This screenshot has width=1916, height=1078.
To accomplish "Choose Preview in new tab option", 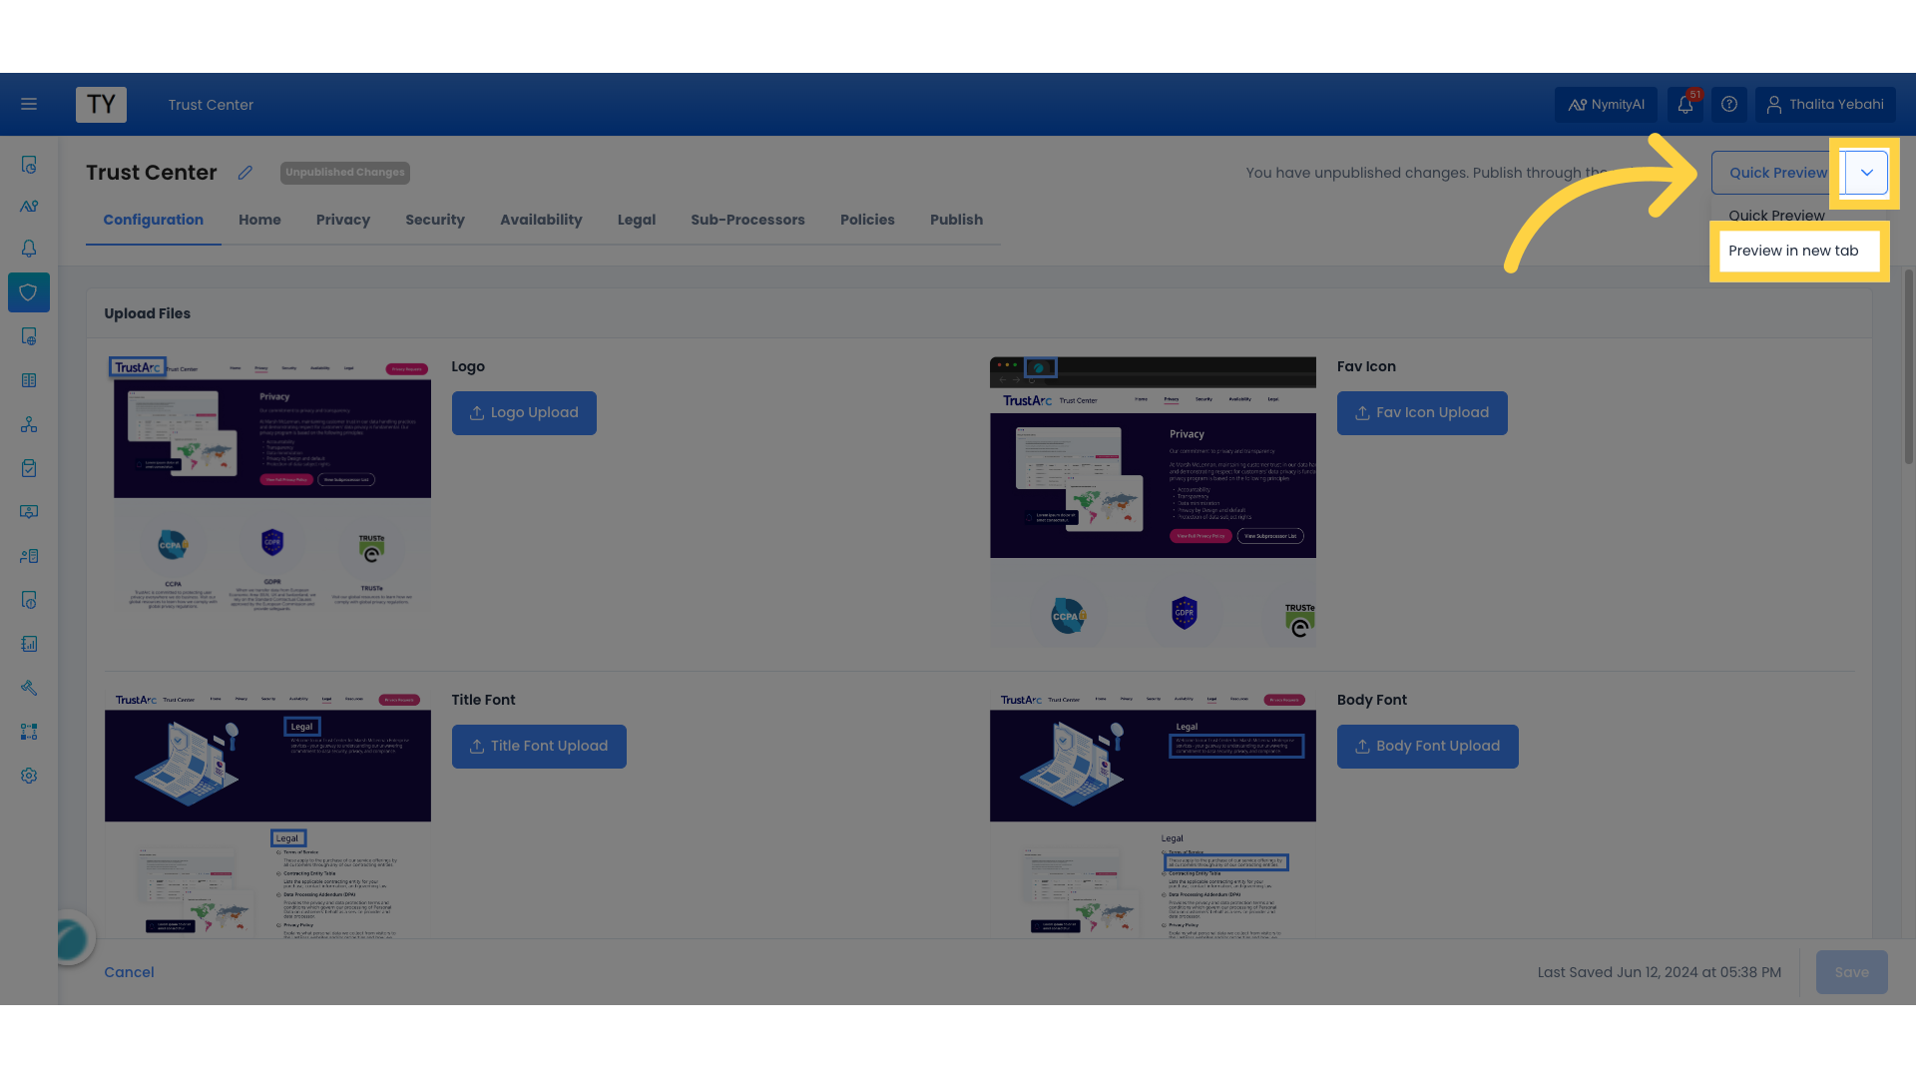I will pos(1799,251).
